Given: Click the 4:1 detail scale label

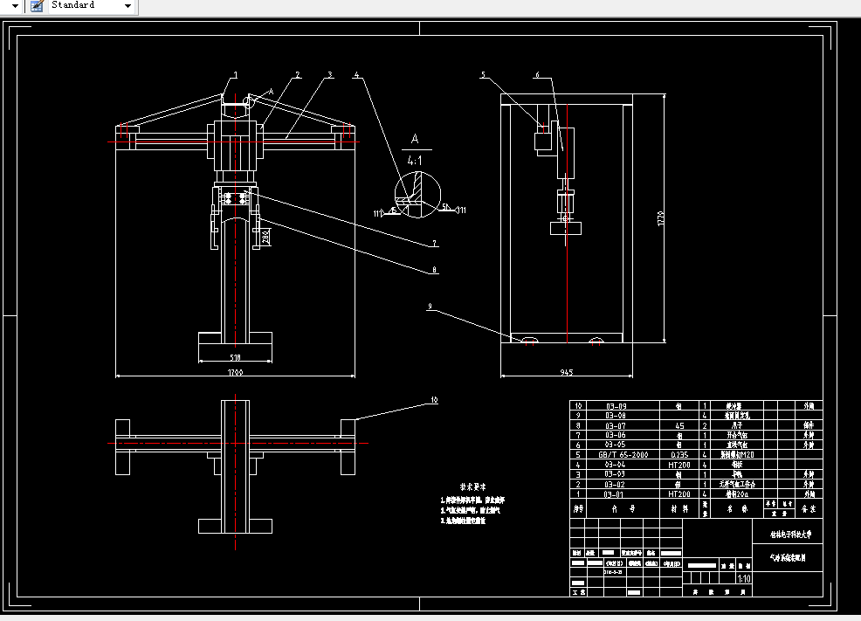Looking at the screenshot, I should (x=415, y=161).
